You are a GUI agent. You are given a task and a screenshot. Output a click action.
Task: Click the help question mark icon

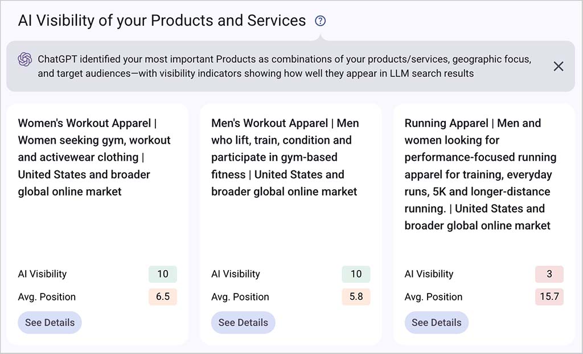click(x=320, y=21)
